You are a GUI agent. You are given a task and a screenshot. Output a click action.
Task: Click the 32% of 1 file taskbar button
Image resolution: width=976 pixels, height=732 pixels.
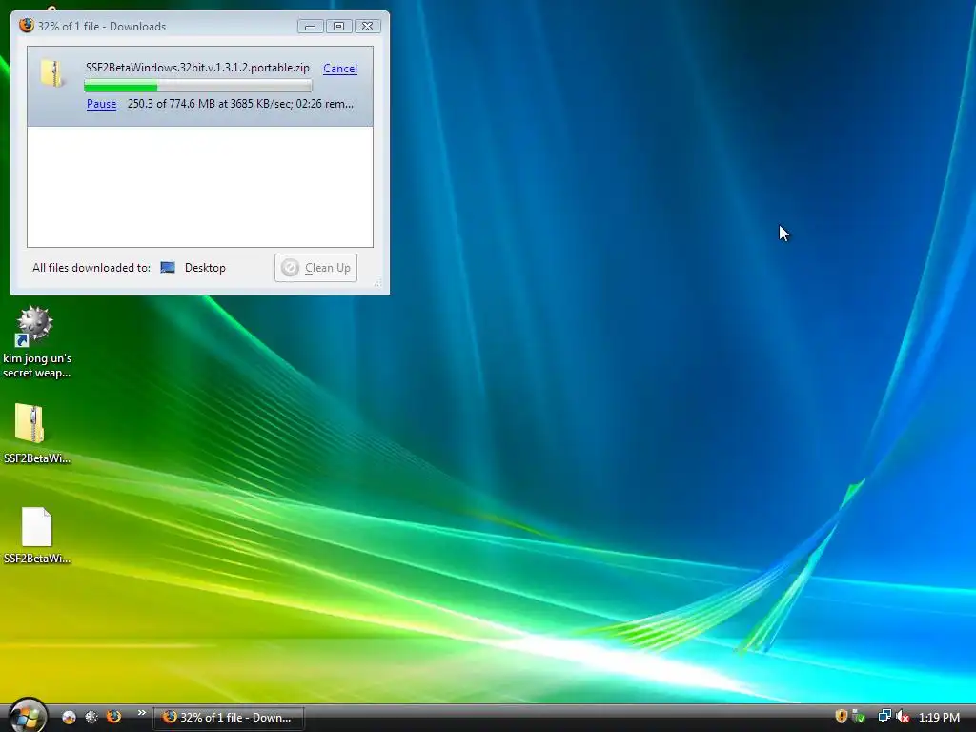tap(229, 718)
